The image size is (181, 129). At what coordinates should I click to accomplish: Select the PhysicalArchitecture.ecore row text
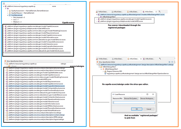point(37,108)
